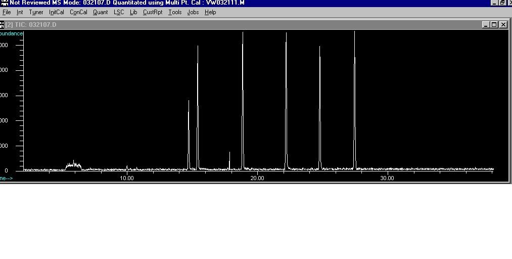Maximize the TIC: 032107.D child window
The width and height of the screenshot is (512, 259).
pos(494,24)
